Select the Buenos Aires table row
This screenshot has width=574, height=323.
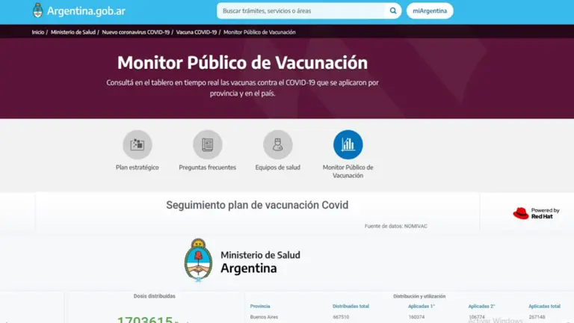coord(265,317)
